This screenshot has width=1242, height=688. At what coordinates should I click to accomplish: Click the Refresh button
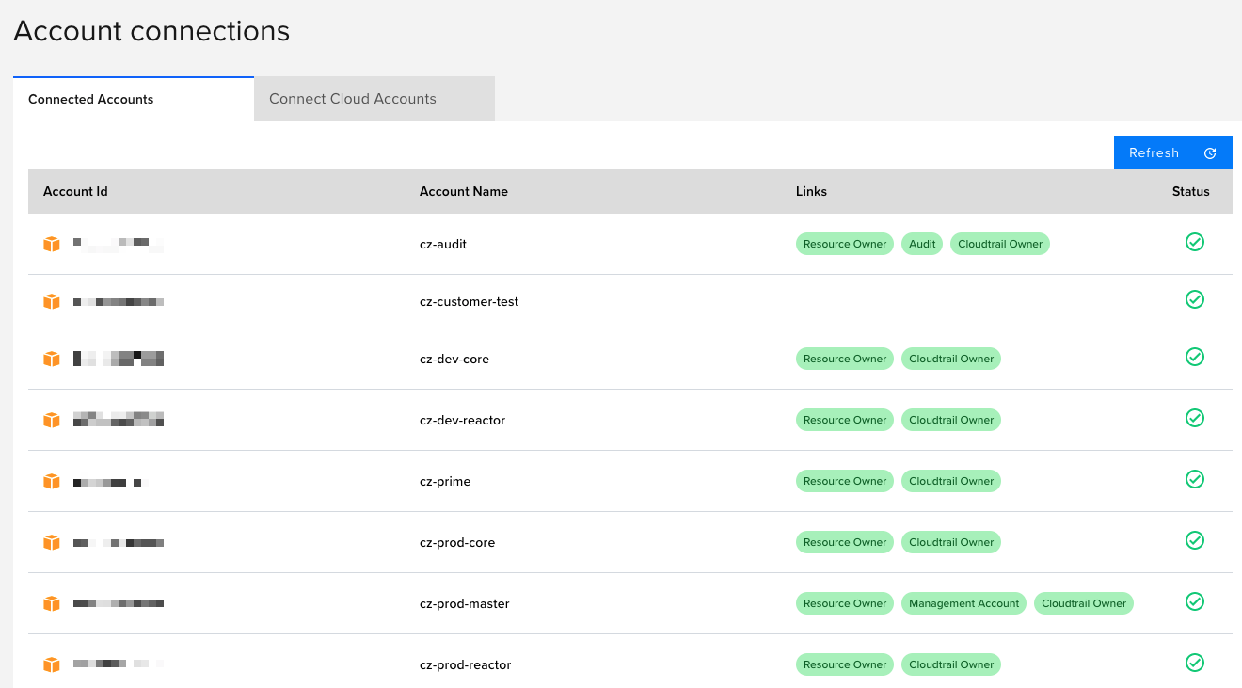tap(1172, 153)
